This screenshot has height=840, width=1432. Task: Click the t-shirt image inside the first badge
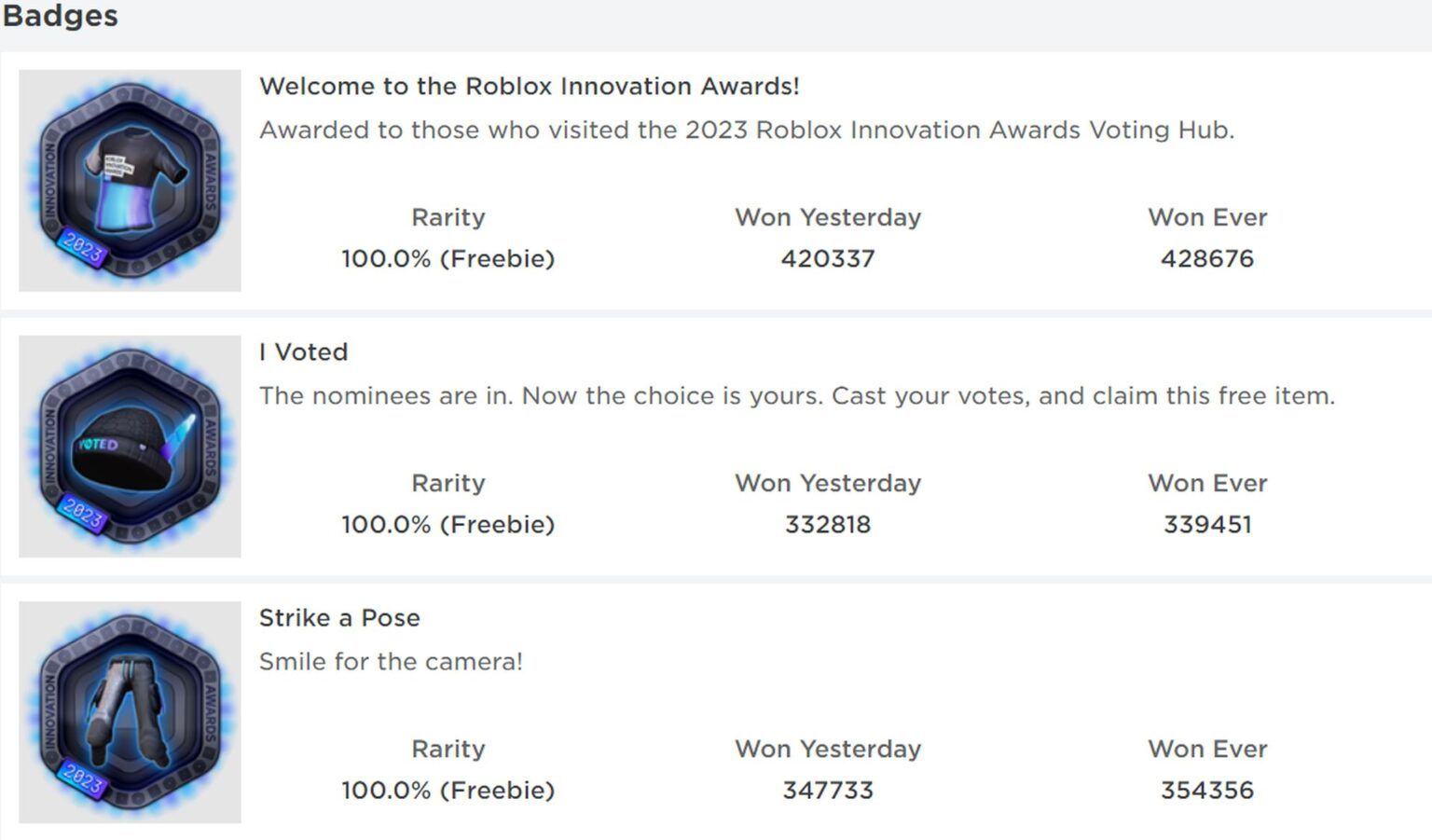pyautogui.click(x=131, y=172)
